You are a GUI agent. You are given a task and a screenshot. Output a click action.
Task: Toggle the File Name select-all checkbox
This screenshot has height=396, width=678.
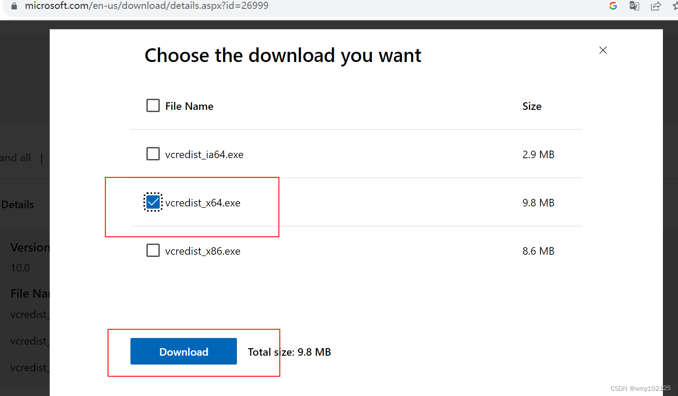pos(153,105)
